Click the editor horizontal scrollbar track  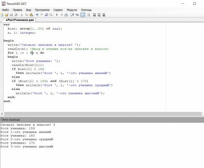pos(103,114)
